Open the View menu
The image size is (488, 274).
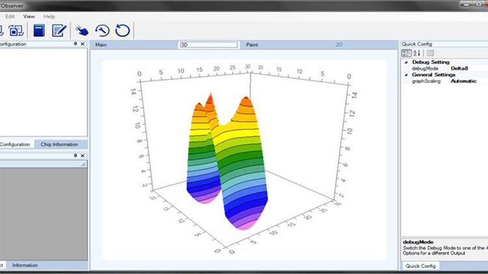coord(29,16)
